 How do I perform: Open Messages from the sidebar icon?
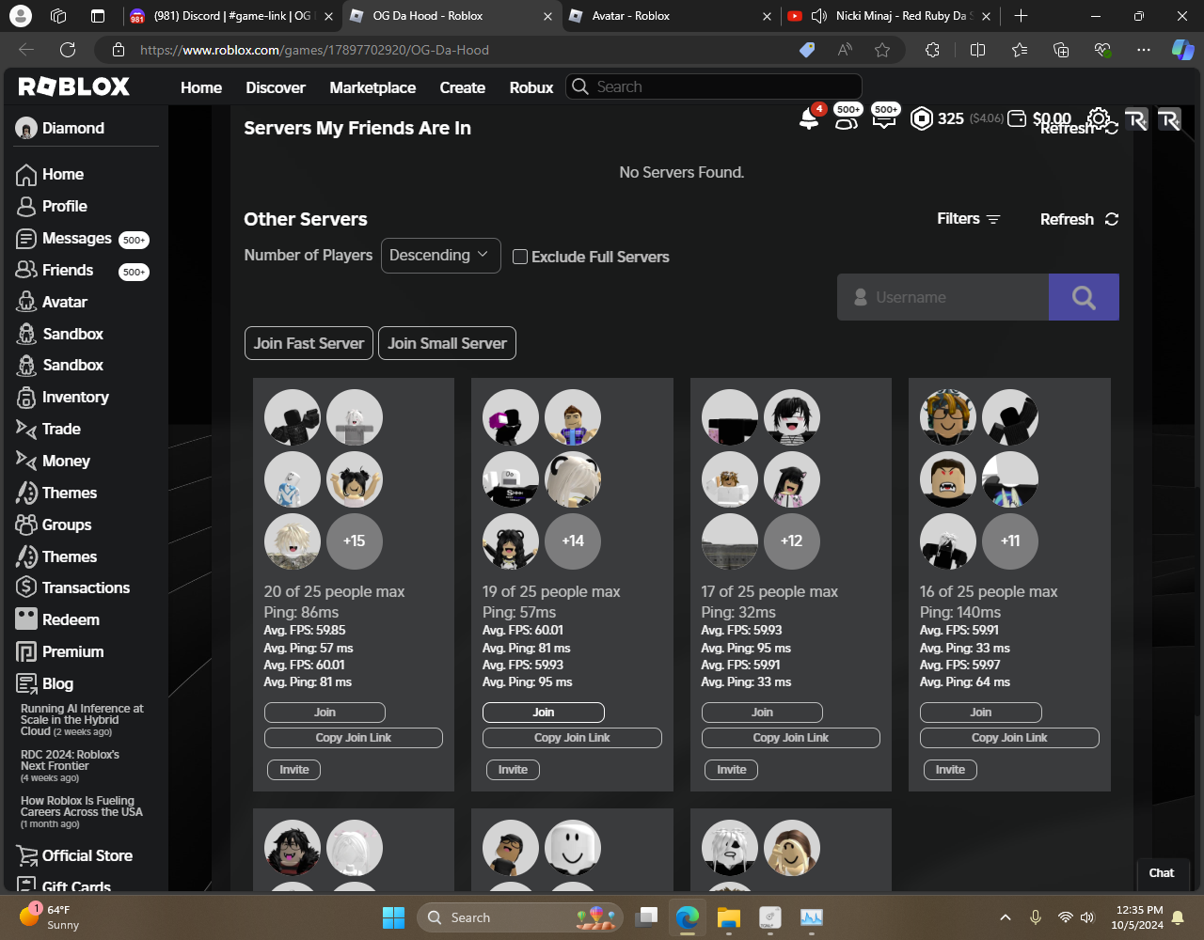[26, 239]
